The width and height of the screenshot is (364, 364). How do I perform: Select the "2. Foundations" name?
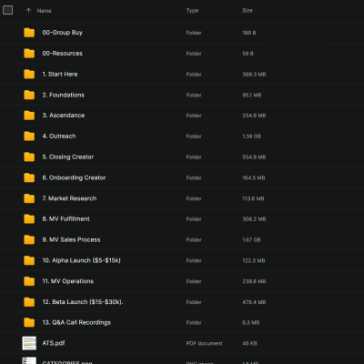(x=63, y=95)
